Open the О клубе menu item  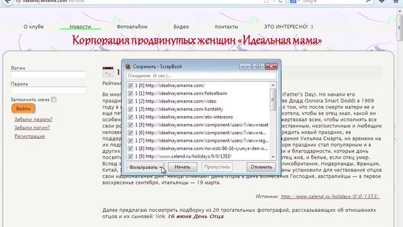pos(33,26)
